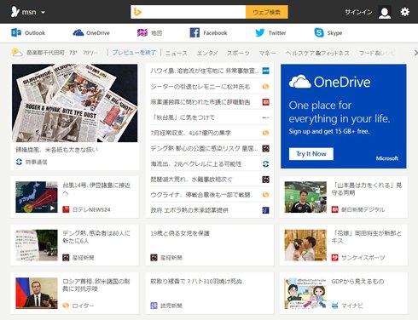Click the Bing logo in search box
The height and width of the screenshot is (320, 418).
137,12
